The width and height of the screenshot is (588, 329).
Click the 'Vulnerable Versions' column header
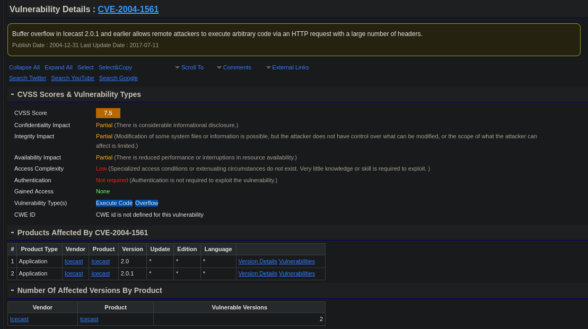pos(239,307)
